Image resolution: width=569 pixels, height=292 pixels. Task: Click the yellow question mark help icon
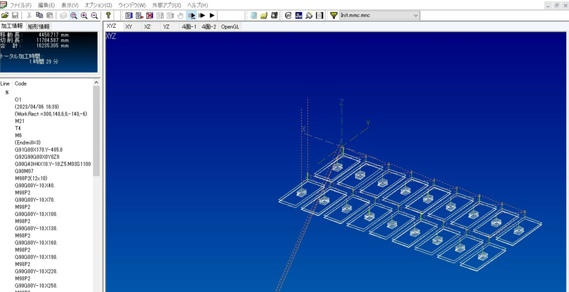click(x=108, y=16)
